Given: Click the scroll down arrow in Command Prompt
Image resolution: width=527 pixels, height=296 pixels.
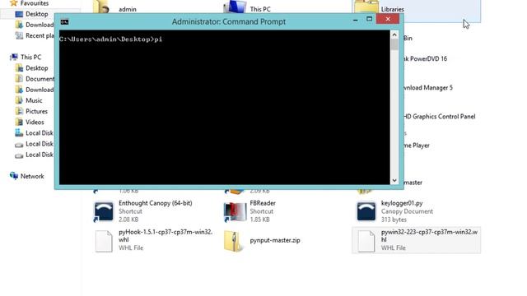Looking at the screenshot, I should point(394,181).
